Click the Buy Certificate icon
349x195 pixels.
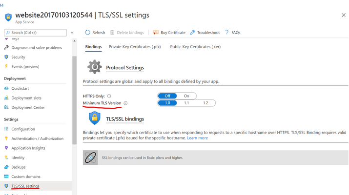pyautogui.click(x=156, y=33)
